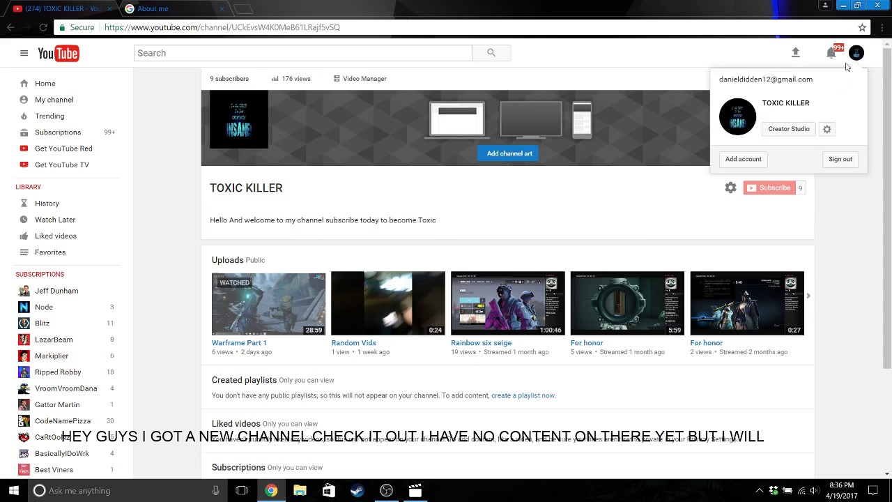
Task: Click the browser address bar URL
Action: (222, 27)
